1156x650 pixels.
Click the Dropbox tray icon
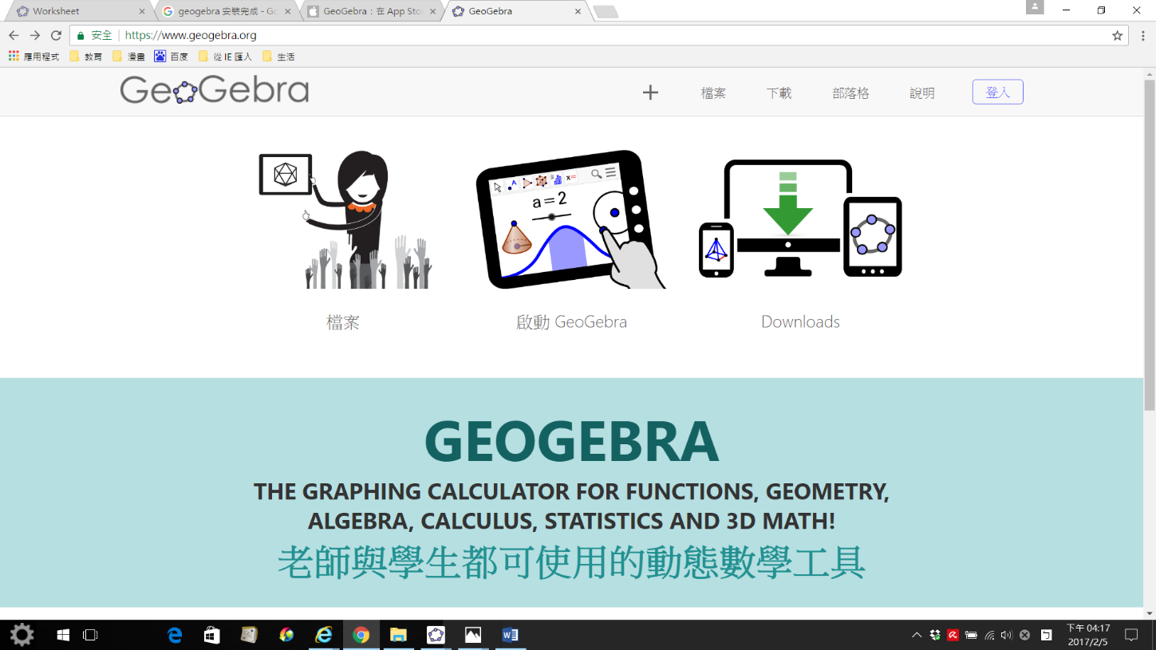pos(935,635)
